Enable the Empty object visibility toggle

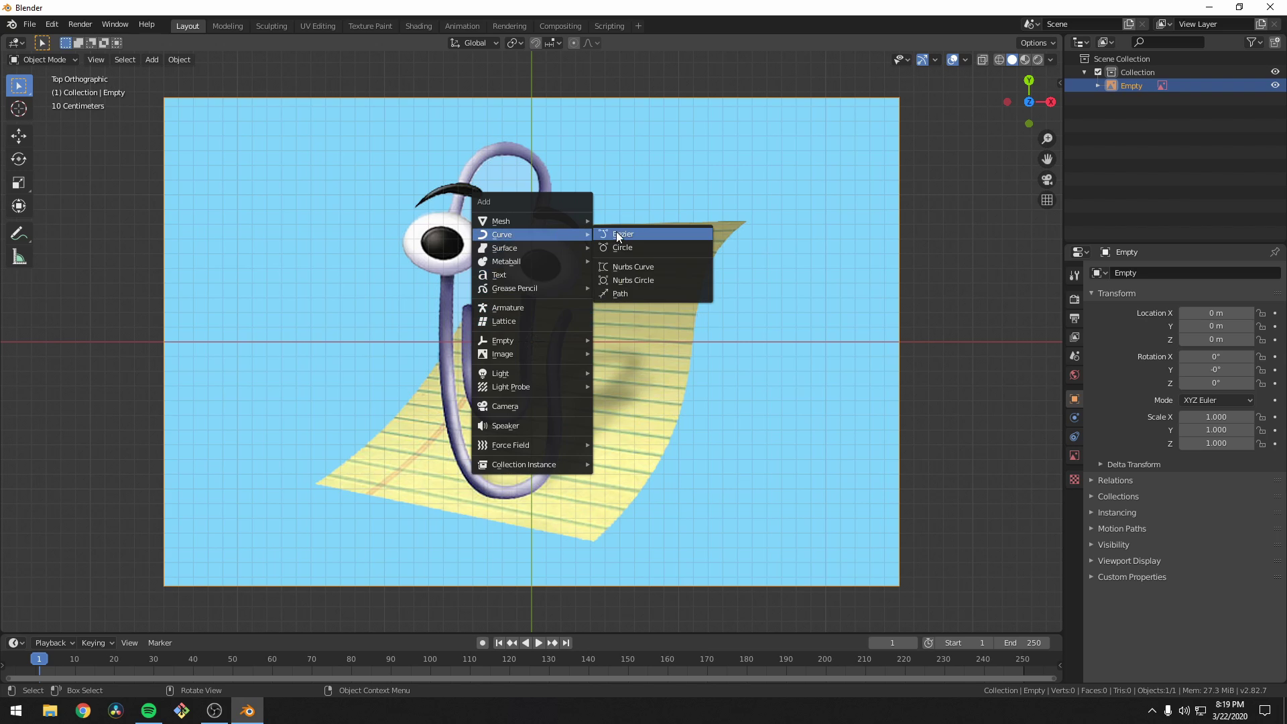[x=1276, y=86]
